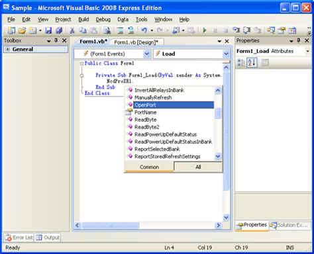
Task: Toggle auto-hide pin on Properties panel
Action: (299, 40)
